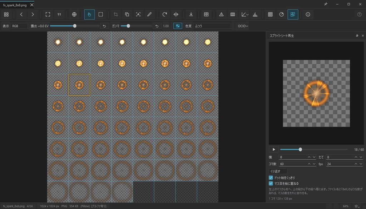366x209 pixels.
Task: Play the sprite sheet animation
Action: coord(273,150)
